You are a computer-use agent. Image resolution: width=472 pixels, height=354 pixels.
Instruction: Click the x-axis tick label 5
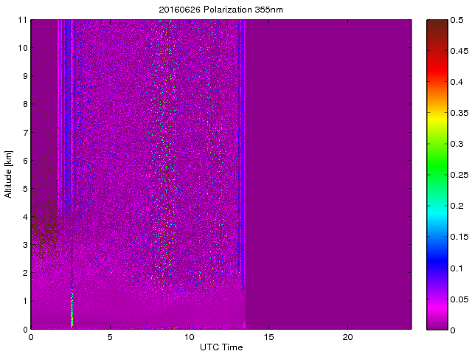(x=110, y=337)
